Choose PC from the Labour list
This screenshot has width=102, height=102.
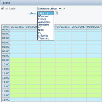pyautogui.click(x=46, y=33)
